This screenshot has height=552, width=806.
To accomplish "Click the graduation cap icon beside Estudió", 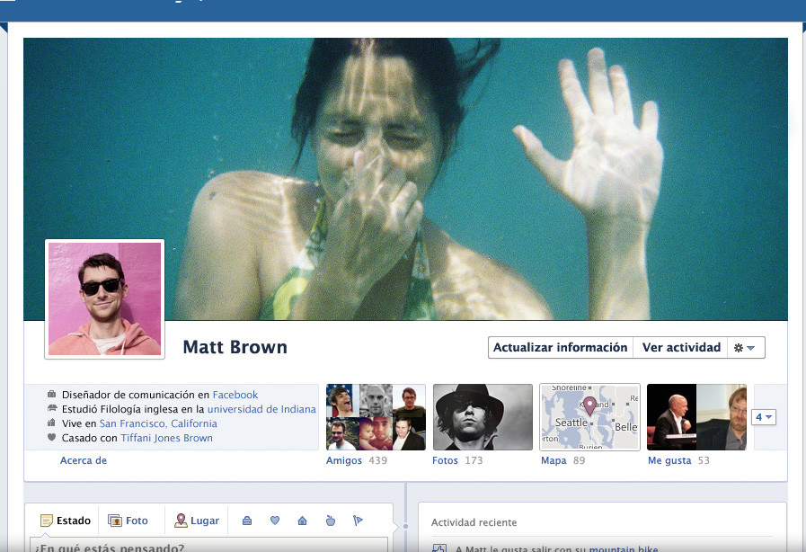I will [x=51, y=408].
